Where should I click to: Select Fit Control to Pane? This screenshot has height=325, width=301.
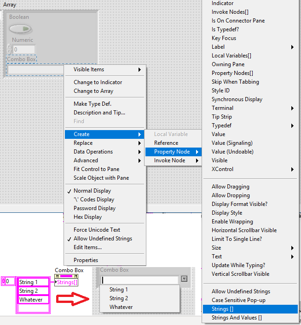point(104,169)
